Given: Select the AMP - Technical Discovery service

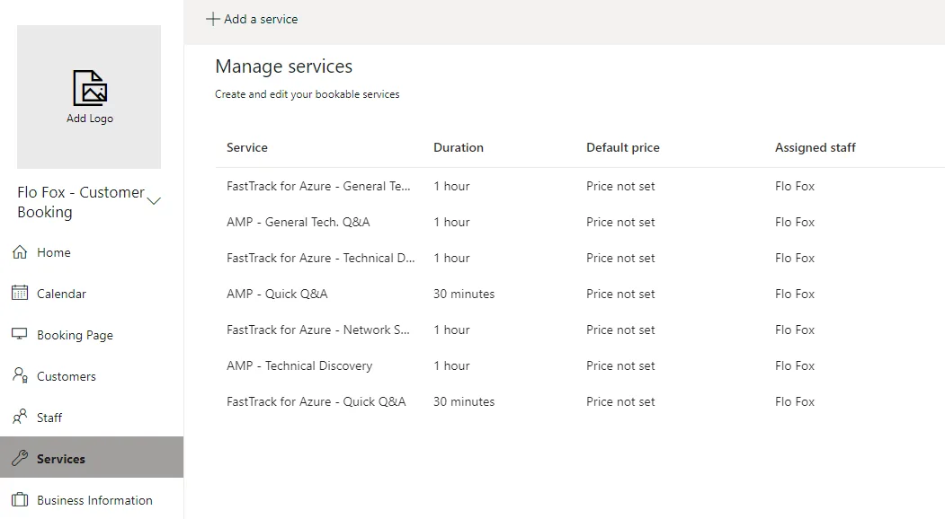Looking at the screenshot, I should pyautogui.click(x=299, y=366).
